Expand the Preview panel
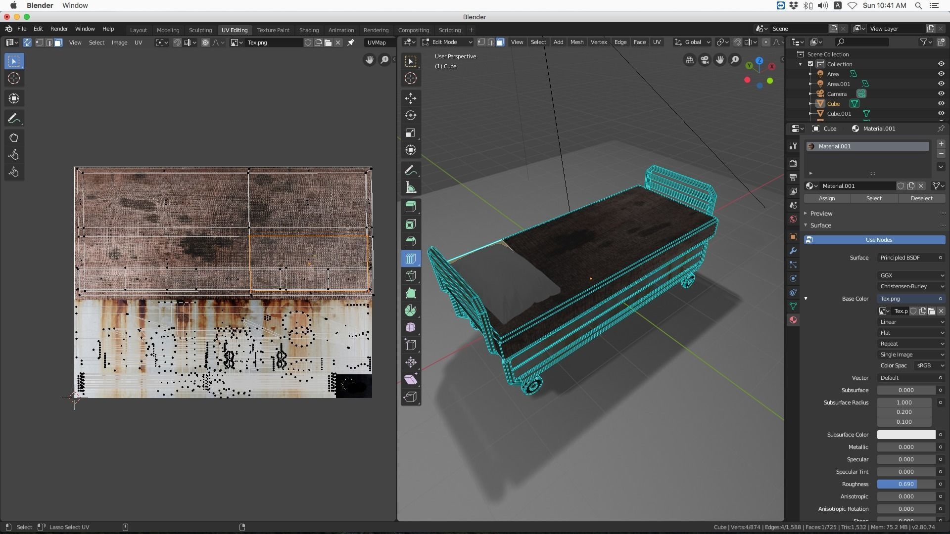The height and width of the screenshot is (534, 950). click(x=821, y=214)
